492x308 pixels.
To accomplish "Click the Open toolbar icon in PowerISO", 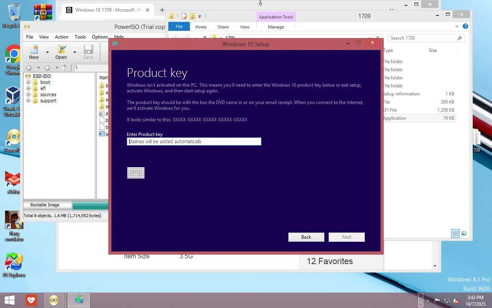I will (x=61, y=52).
